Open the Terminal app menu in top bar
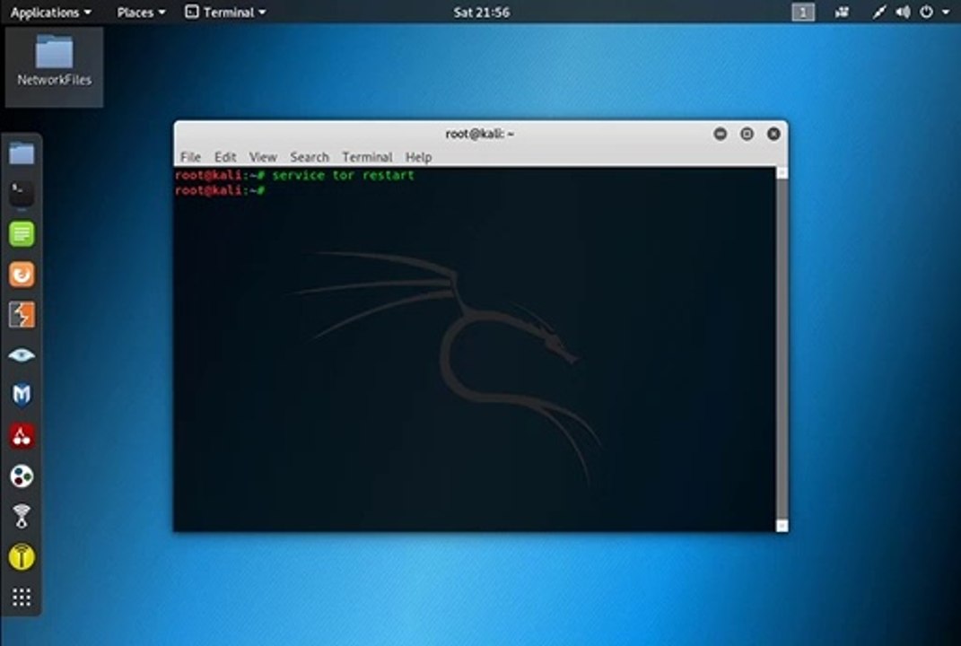961x646 pixels. 225,13
